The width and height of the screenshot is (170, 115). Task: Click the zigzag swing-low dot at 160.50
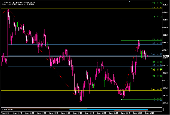[x=121, y=100]
